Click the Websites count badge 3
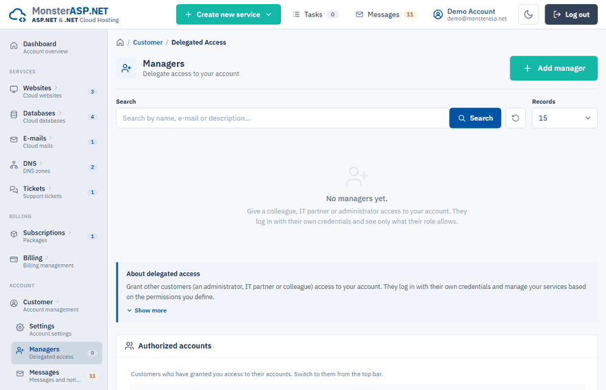 click(x=92, y=91)
